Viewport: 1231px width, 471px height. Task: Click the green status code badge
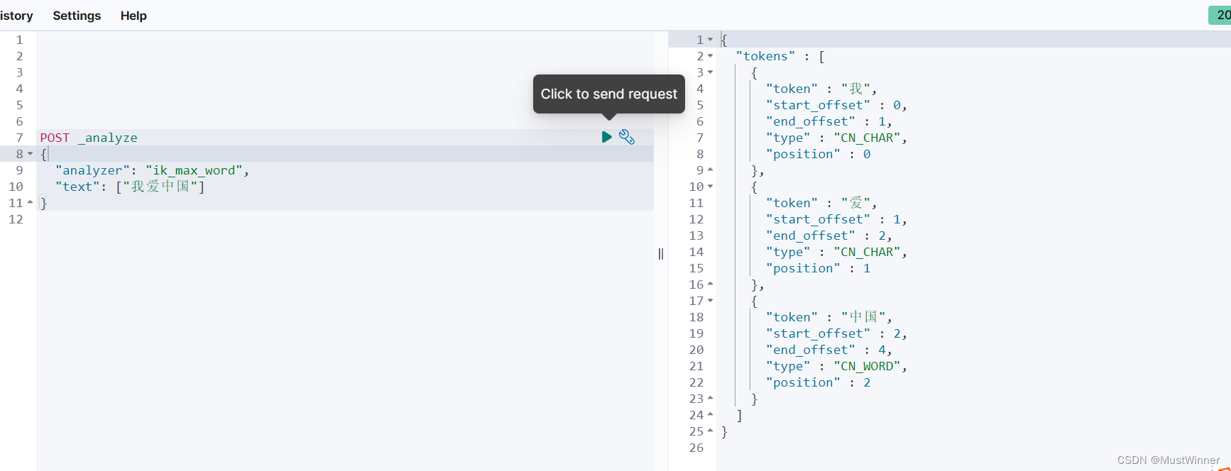pyautogui.click(x=1220, y=15)
